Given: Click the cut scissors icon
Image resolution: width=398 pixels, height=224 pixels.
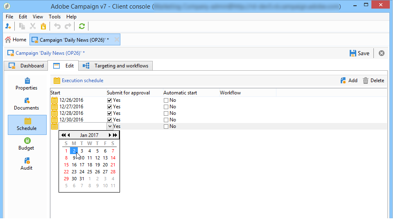Looking at the screenshot, I should (x=33, y=26).
